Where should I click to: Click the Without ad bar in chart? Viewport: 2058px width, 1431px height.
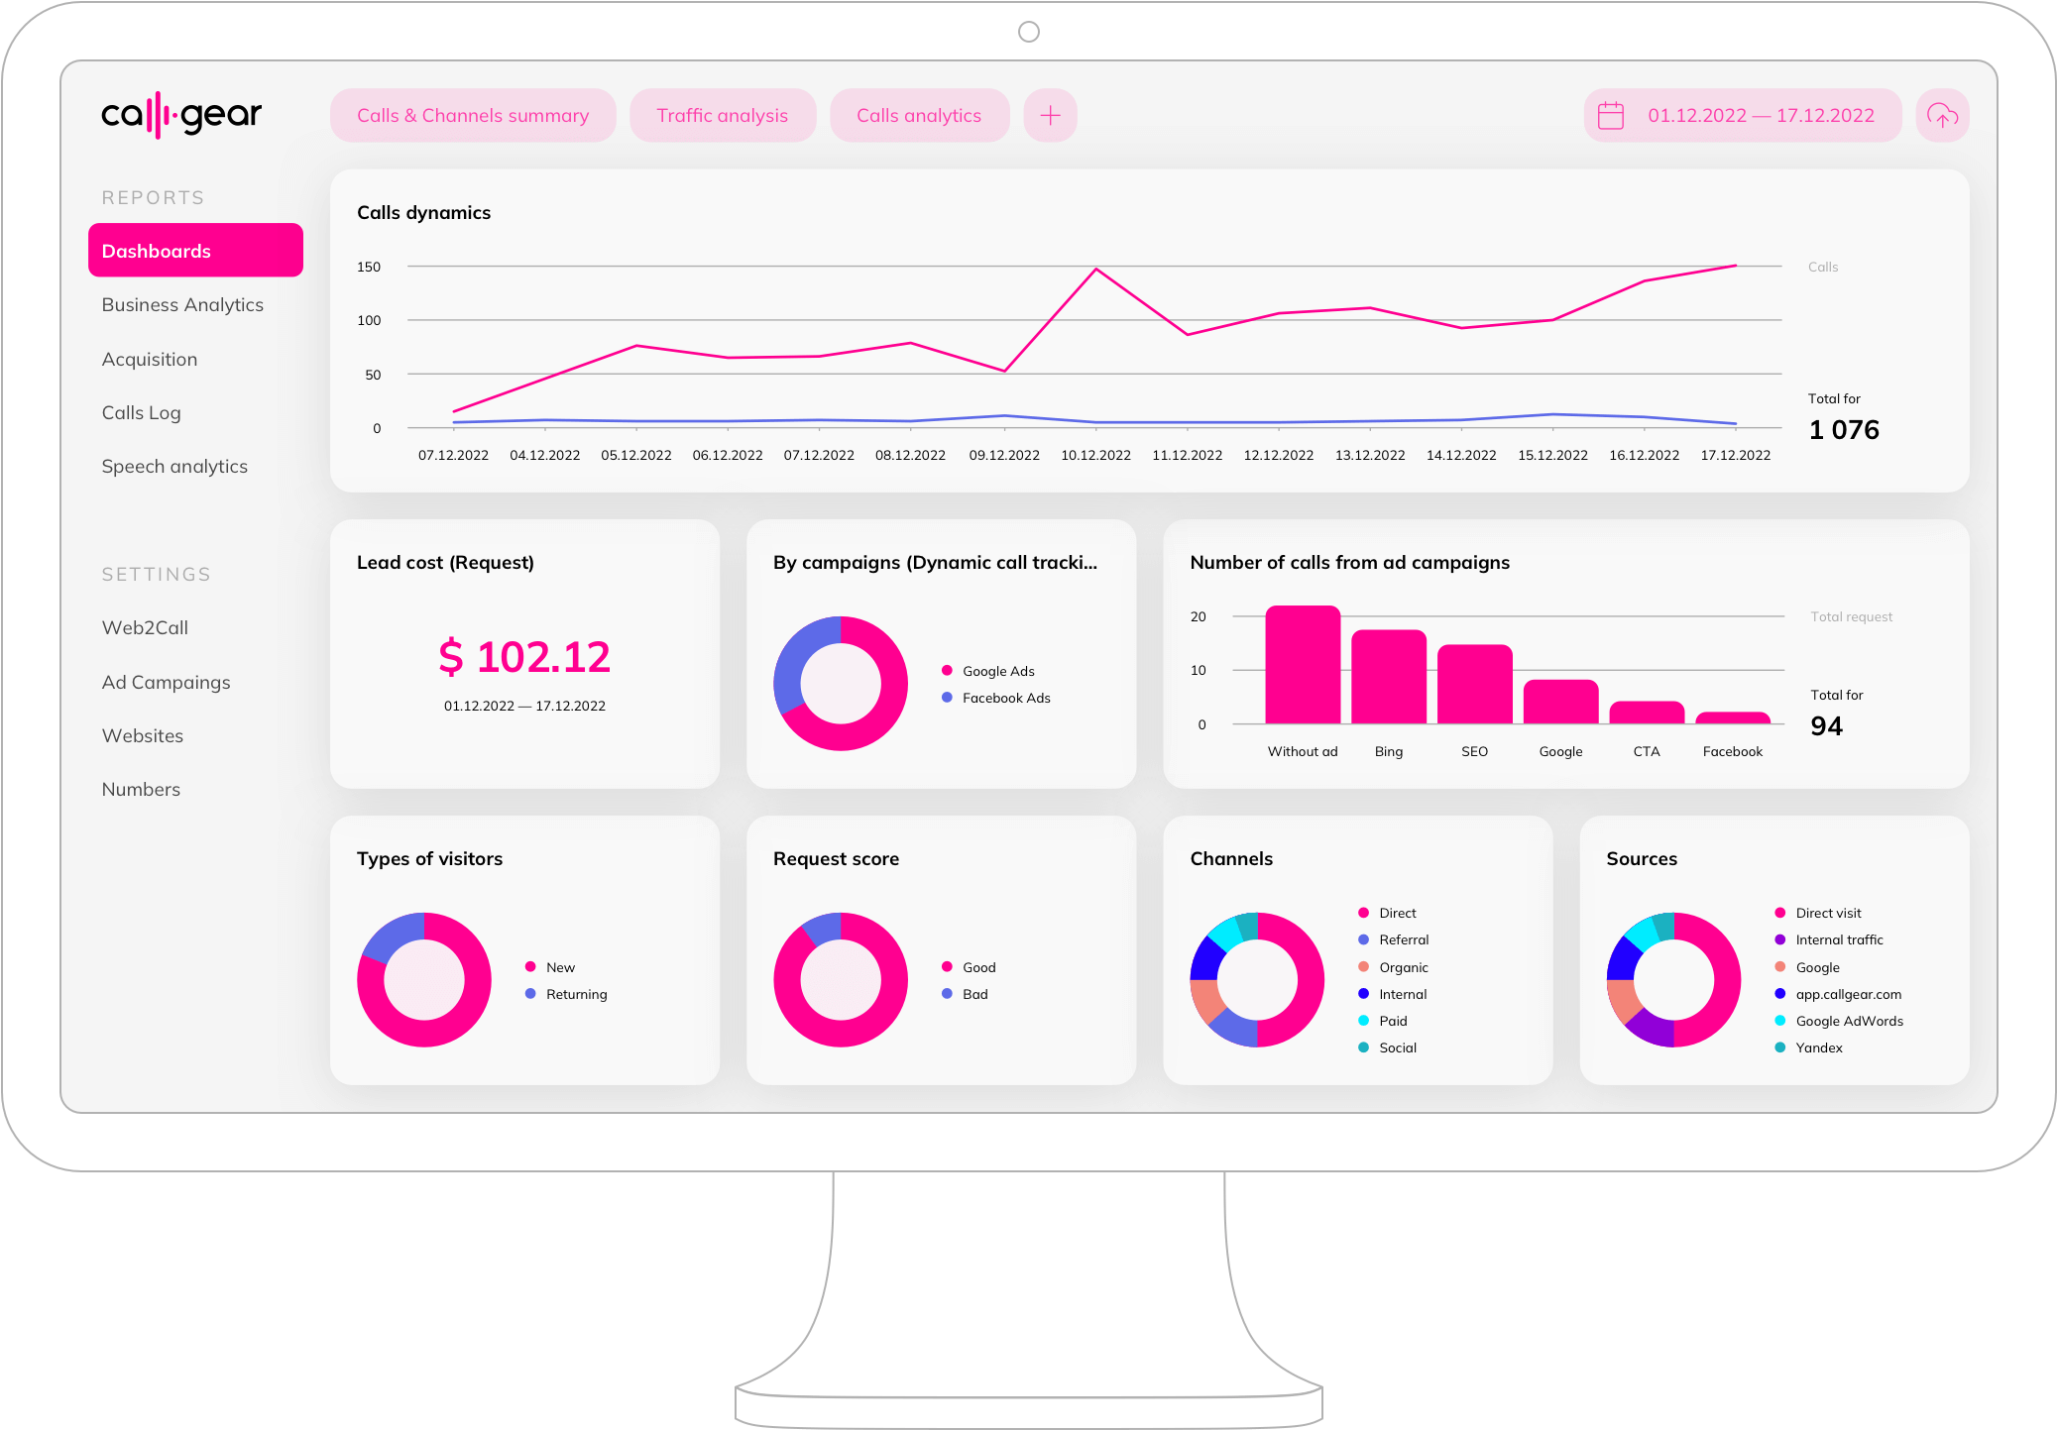[1303, 666]
